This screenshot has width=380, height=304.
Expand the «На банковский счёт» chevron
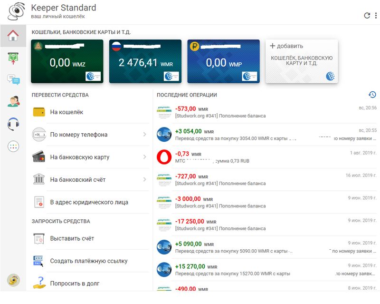(144, 179)
